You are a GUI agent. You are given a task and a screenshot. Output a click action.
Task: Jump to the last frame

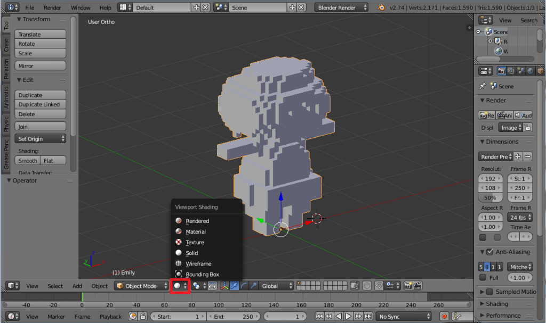click(368, 317)
